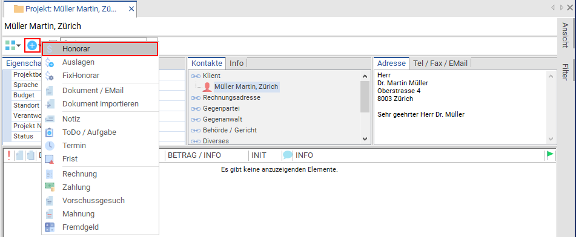Open the Tel / Fax / EMail tab

(x=440, y=63)
